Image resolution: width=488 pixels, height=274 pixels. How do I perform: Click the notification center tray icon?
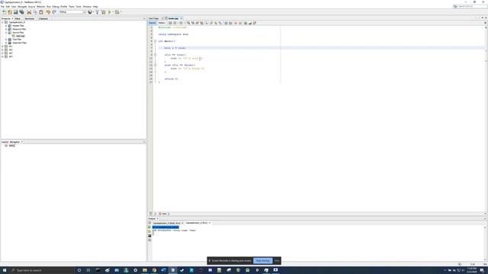[482, 270]
